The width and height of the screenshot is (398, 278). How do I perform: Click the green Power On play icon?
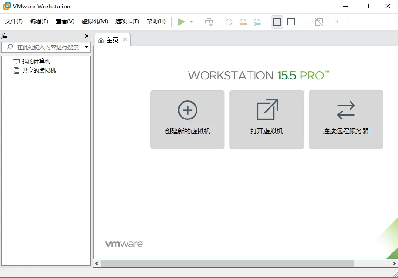click(181, 22)
